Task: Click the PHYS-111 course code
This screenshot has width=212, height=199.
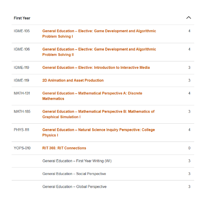Action: 22,130
